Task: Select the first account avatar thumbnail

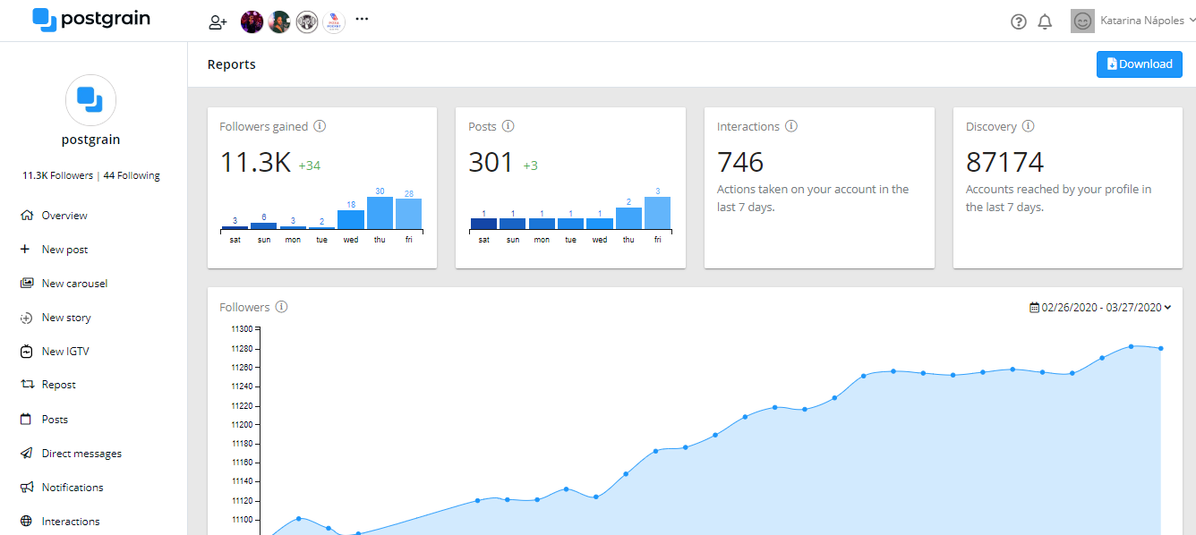Action: (252, 22)
